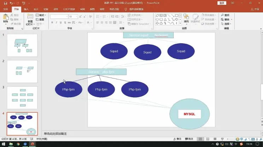Screen dimensions: 263x147
Task: Pick the down arrow shape in gallery
Action: pos(157,23)
